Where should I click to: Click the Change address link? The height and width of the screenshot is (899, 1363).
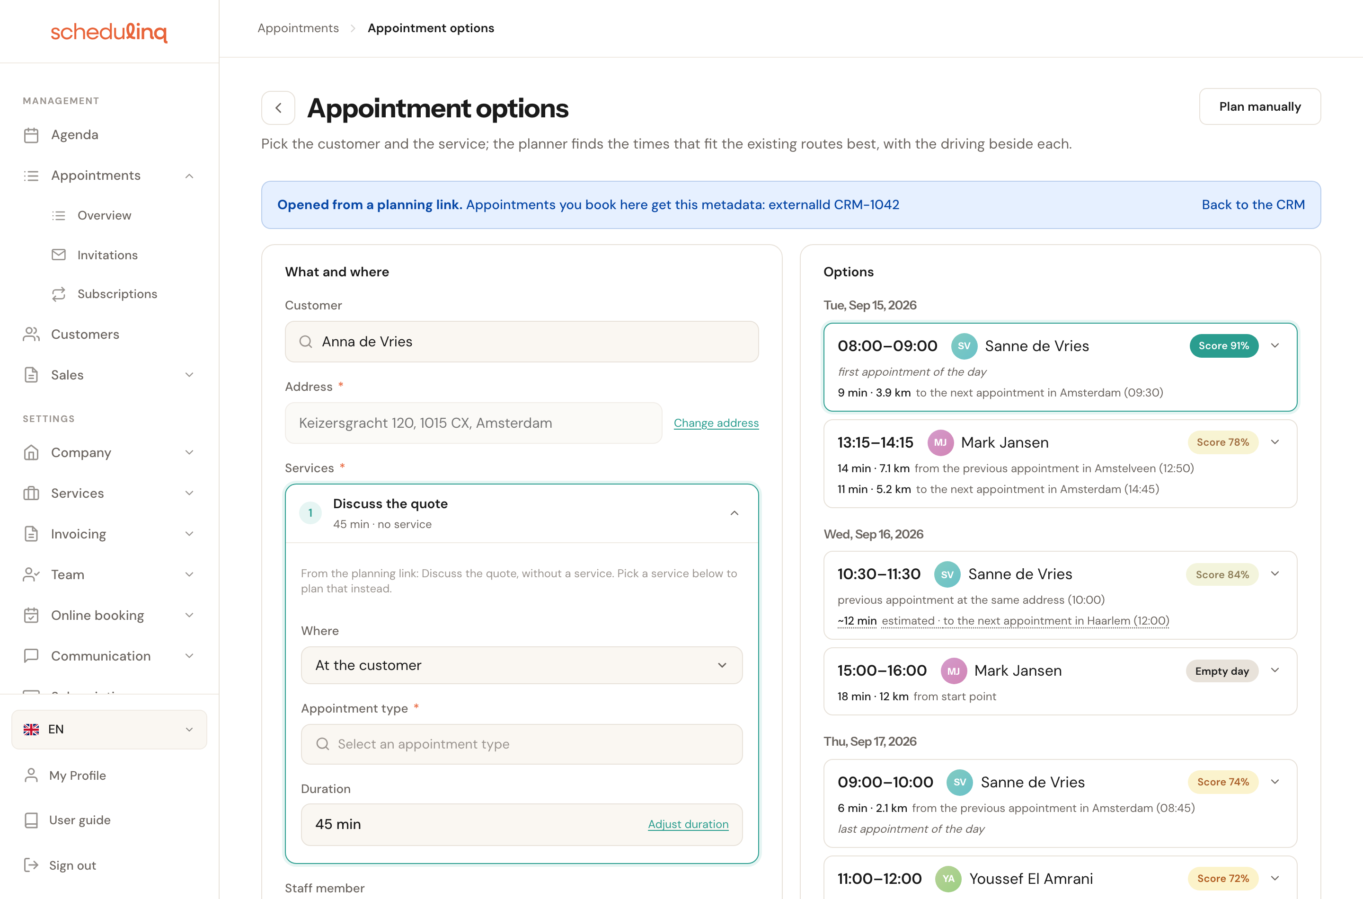[x=716, y=423]
